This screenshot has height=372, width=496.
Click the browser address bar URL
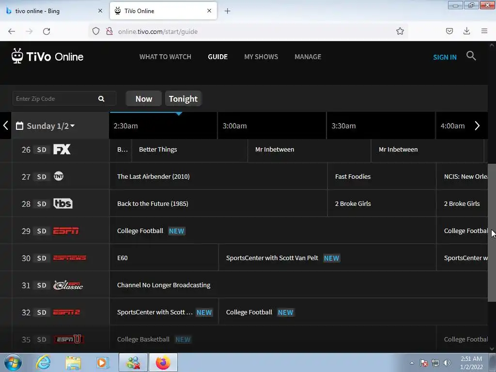click(x=158, y=31)
